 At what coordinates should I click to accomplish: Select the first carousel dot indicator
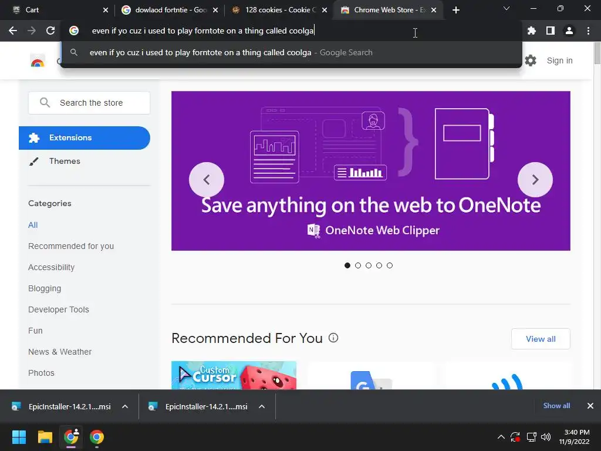347,265
